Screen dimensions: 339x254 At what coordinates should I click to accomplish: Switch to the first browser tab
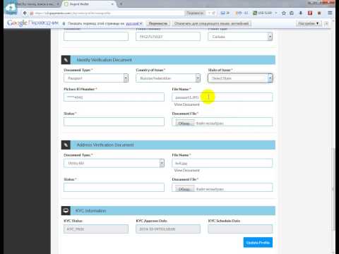coord(37,4)
